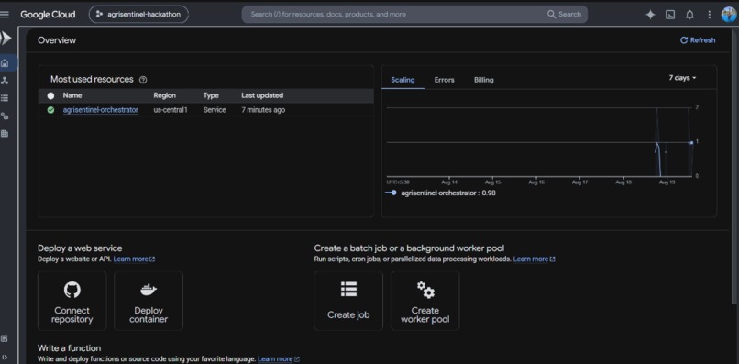
Task: Open the 7 days time range dropdown
Action: (x=682, y=78)
